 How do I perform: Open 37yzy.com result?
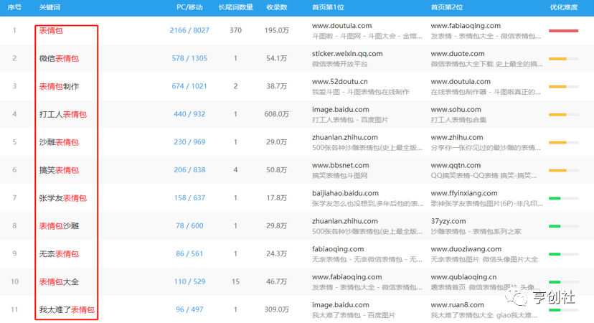pyautogui.click(x=448, y=221)
